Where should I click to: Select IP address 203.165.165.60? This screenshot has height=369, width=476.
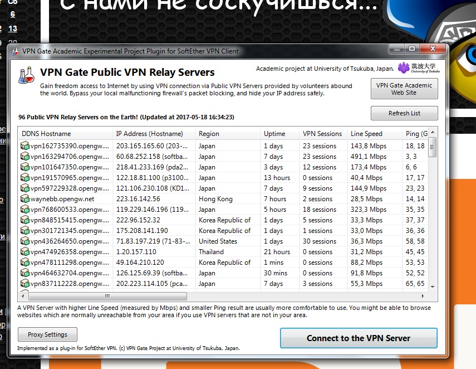coord(151,146)
